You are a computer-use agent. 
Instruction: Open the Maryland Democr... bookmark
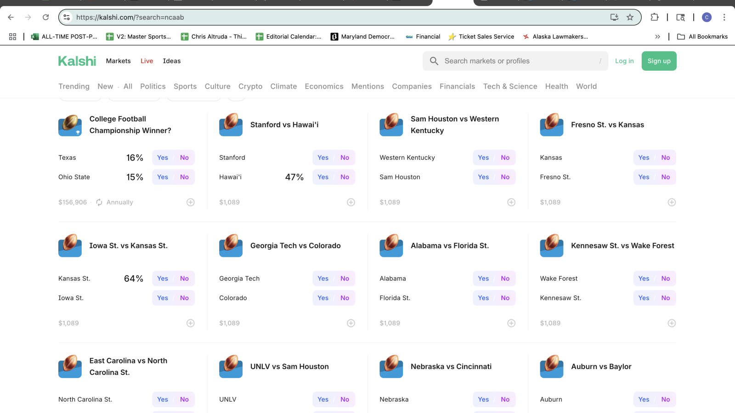[362, 37]
